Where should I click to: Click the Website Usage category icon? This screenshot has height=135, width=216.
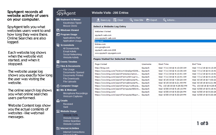[x=58, y=111]
